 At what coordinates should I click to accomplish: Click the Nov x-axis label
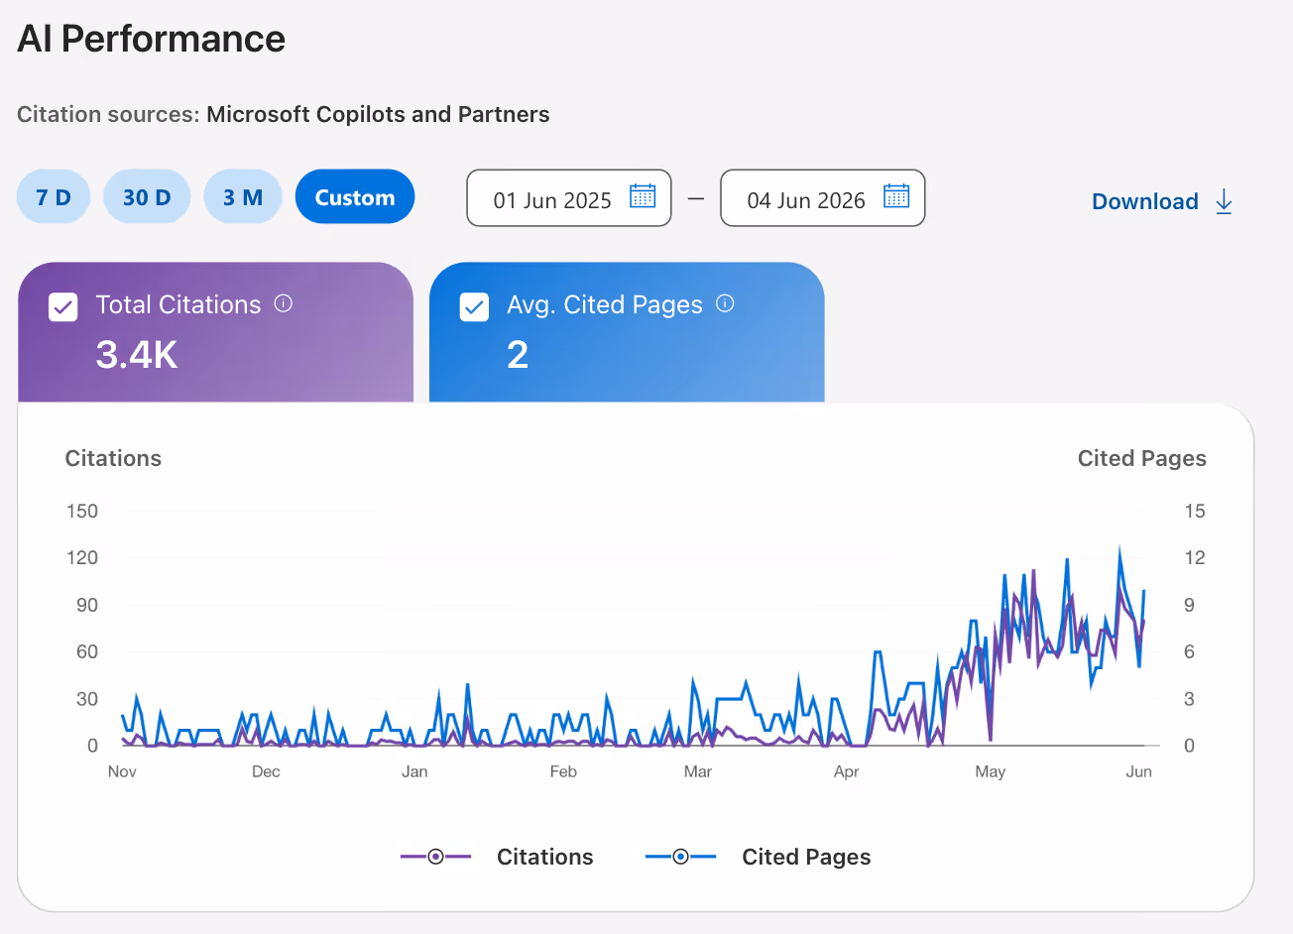pyautogui.click(x=122, y=771)
